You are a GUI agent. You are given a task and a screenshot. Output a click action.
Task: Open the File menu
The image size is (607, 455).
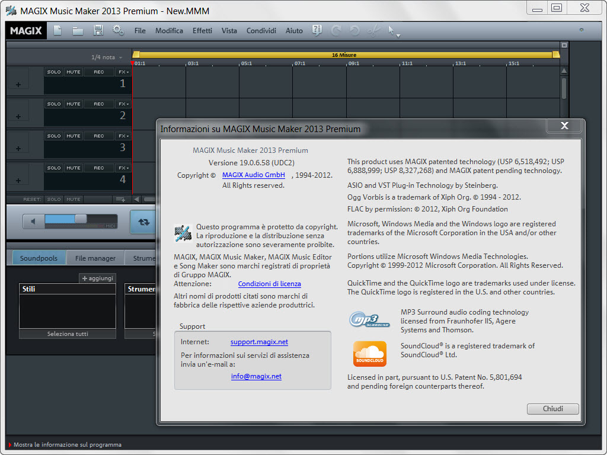[140, 31]
